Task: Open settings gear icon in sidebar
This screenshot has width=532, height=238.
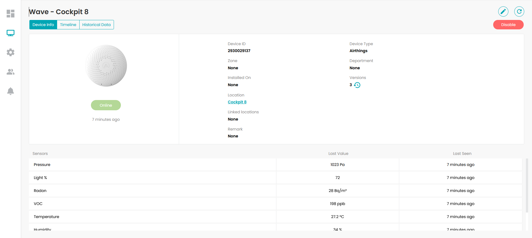Action: (11, 52)
